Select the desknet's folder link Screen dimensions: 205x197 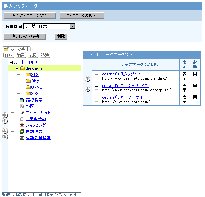click(34, 68)
